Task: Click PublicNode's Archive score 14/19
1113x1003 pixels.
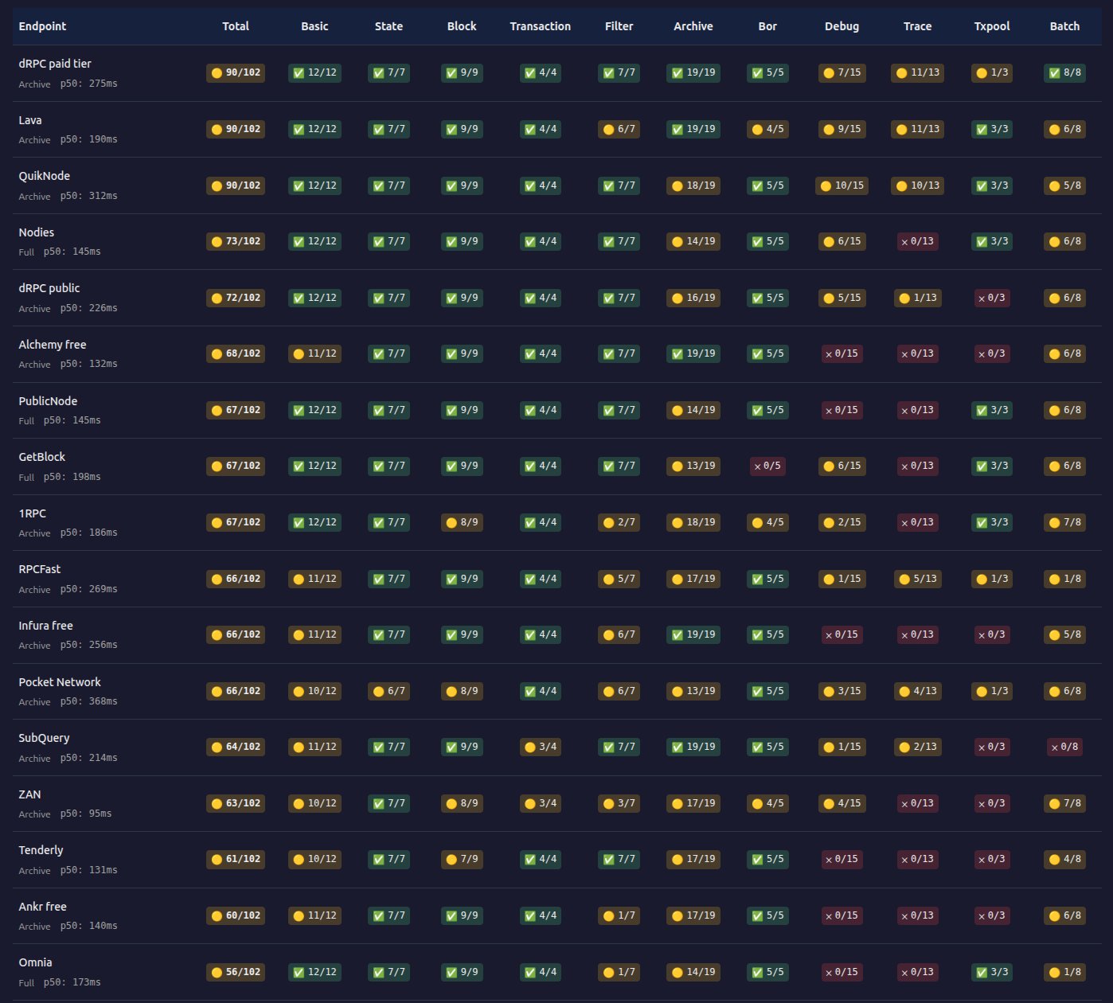Action: click(x=693, y=410)
